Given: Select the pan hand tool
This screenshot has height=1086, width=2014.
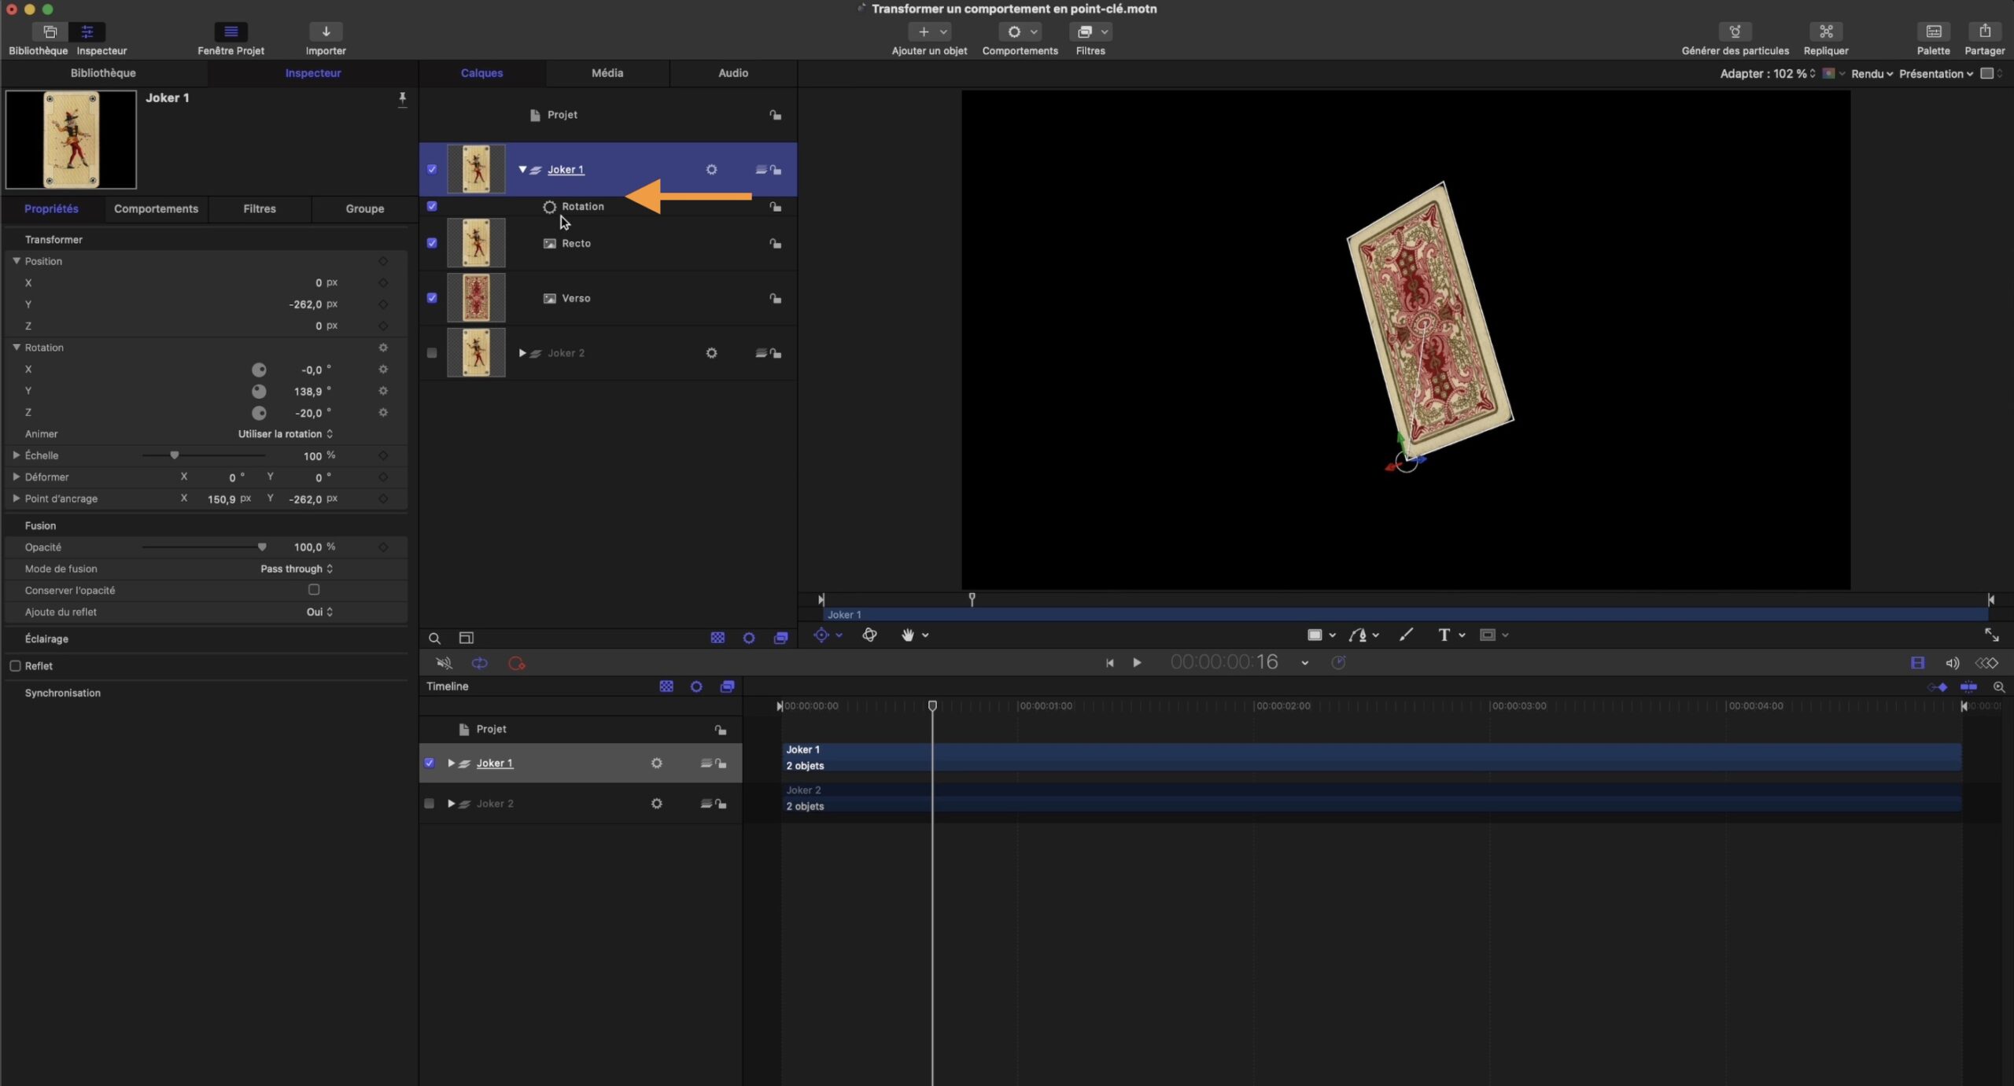Looking at the screenshot, I should coord(908,635).
